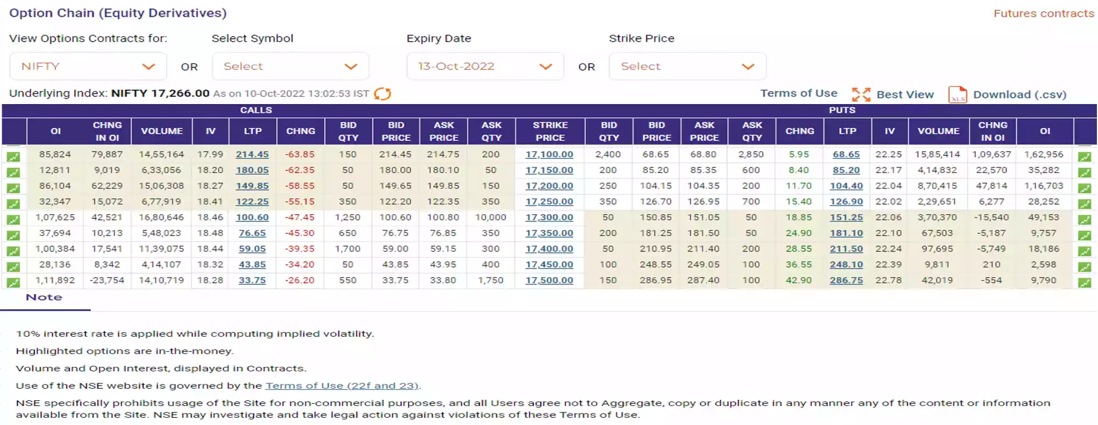Click puts LTP 181.10 link
Screen dimensions: 1098x425
846,233
